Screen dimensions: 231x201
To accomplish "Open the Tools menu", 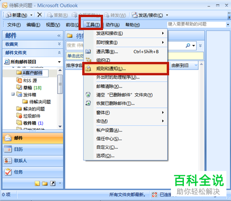I will tap(93, 24).
